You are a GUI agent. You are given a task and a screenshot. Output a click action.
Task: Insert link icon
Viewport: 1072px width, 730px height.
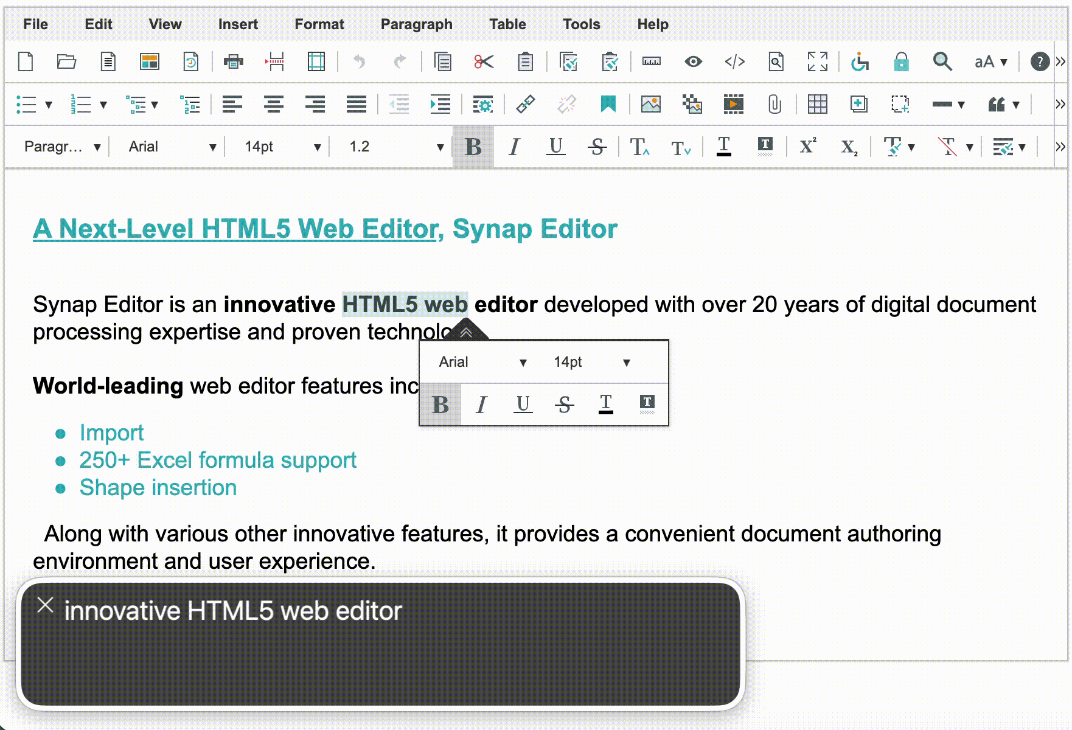(525, 104)
